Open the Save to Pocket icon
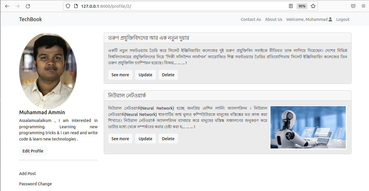 [x=353, y=6]
